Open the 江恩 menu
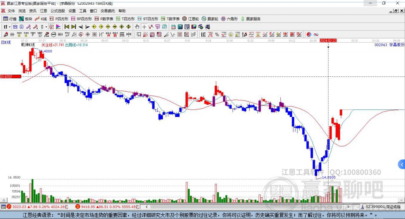405x219 pixels. [x=44, y=11]
